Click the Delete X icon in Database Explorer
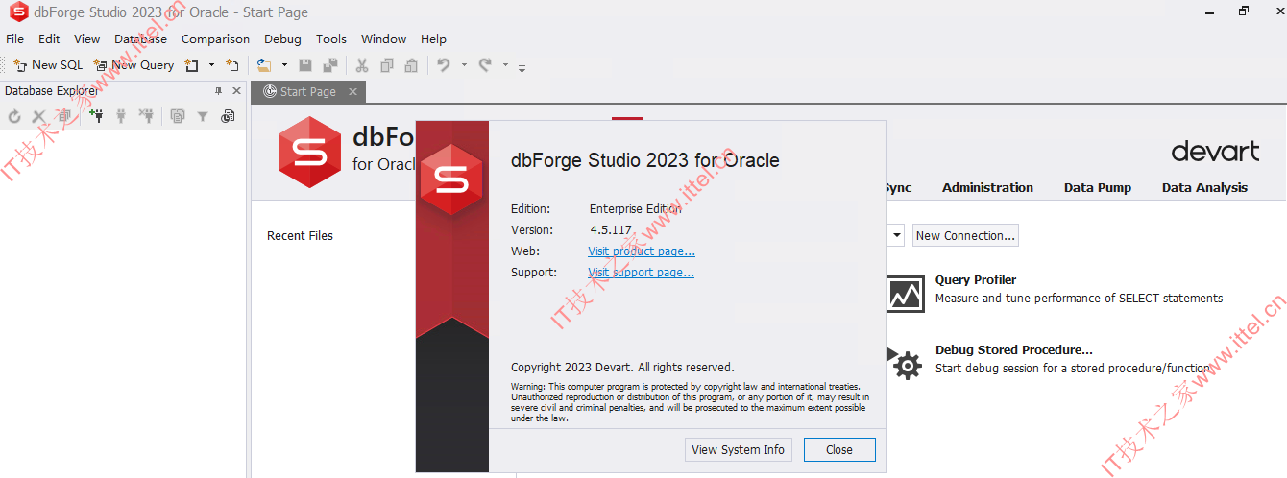 click(x=39, y=116)
